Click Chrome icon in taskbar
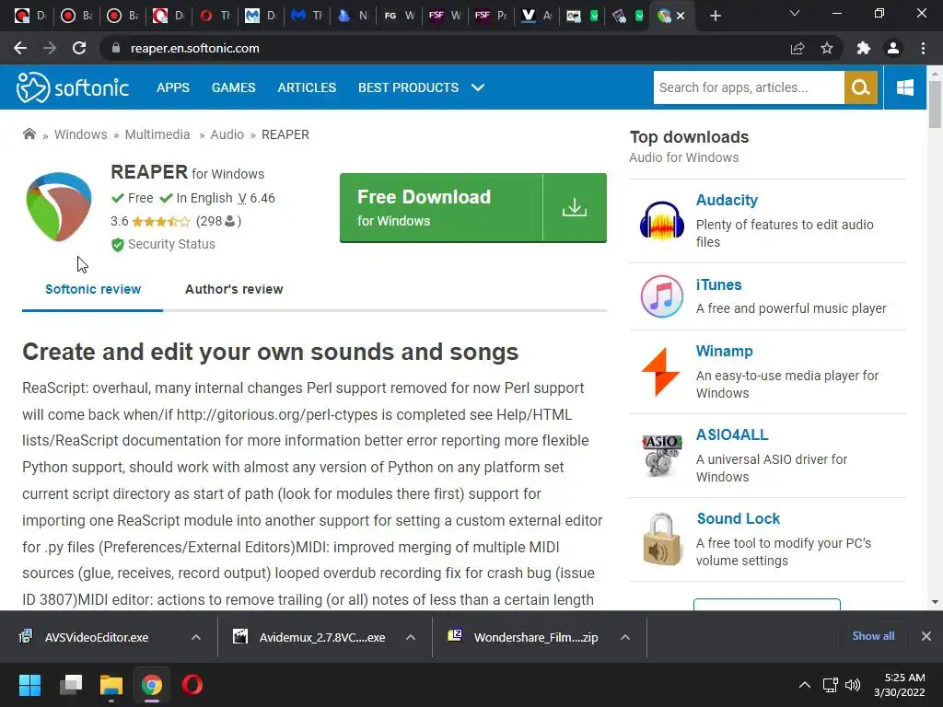The height and width of the screenshot is (707, 943). pyautogui.click(x=152, y=685)
